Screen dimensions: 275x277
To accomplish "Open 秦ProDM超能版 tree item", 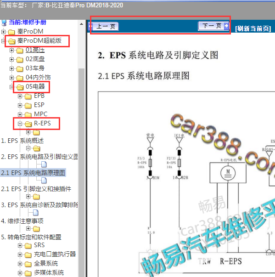I will 39,40.
